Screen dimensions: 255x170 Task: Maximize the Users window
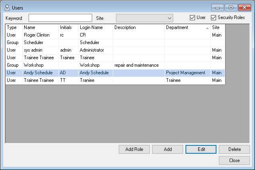click(230, 7)
